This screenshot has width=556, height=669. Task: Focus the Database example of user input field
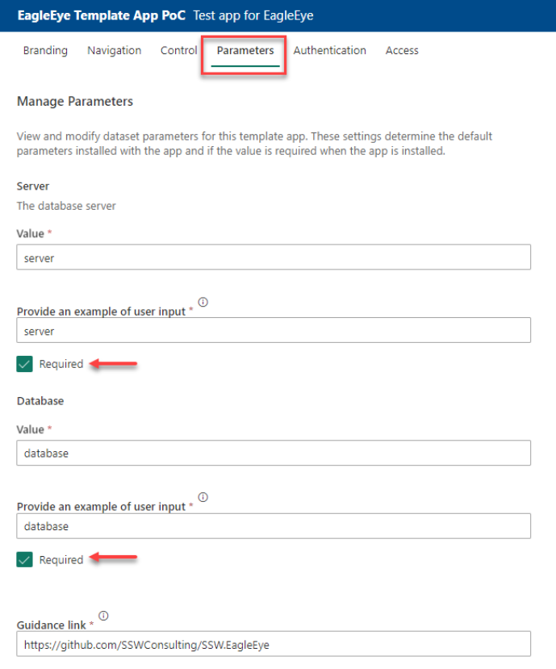(274, 526)
